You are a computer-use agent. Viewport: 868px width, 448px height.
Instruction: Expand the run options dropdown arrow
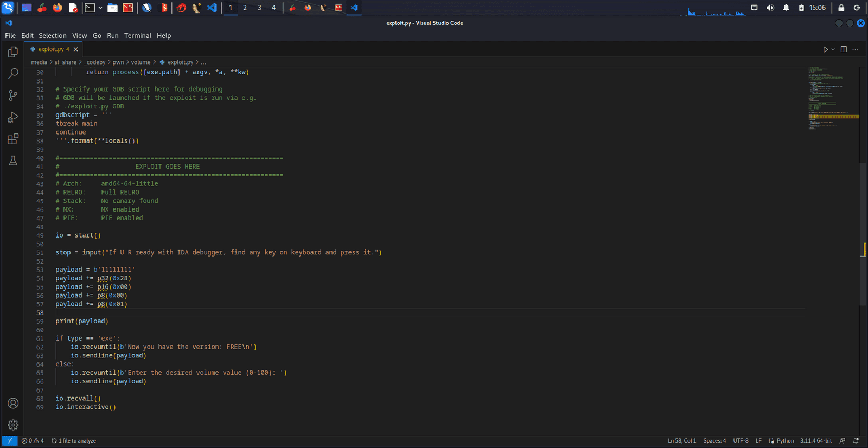tap(833, 49)
